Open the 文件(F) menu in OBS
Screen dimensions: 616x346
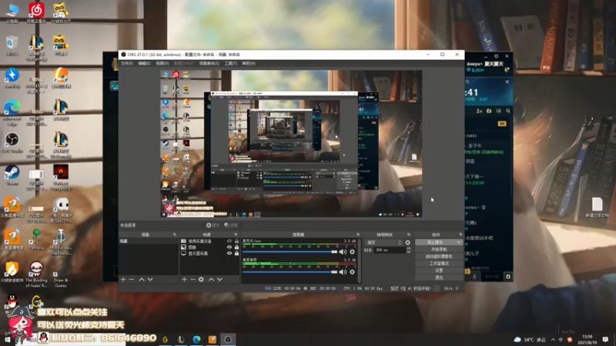click(127, 63)
